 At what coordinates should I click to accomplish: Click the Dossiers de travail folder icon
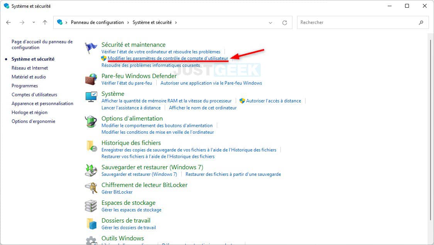91,224
